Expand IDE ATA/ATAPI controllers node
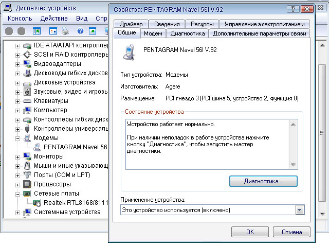The width and height of the screenshot is (329, 245). tap(17, 46)
